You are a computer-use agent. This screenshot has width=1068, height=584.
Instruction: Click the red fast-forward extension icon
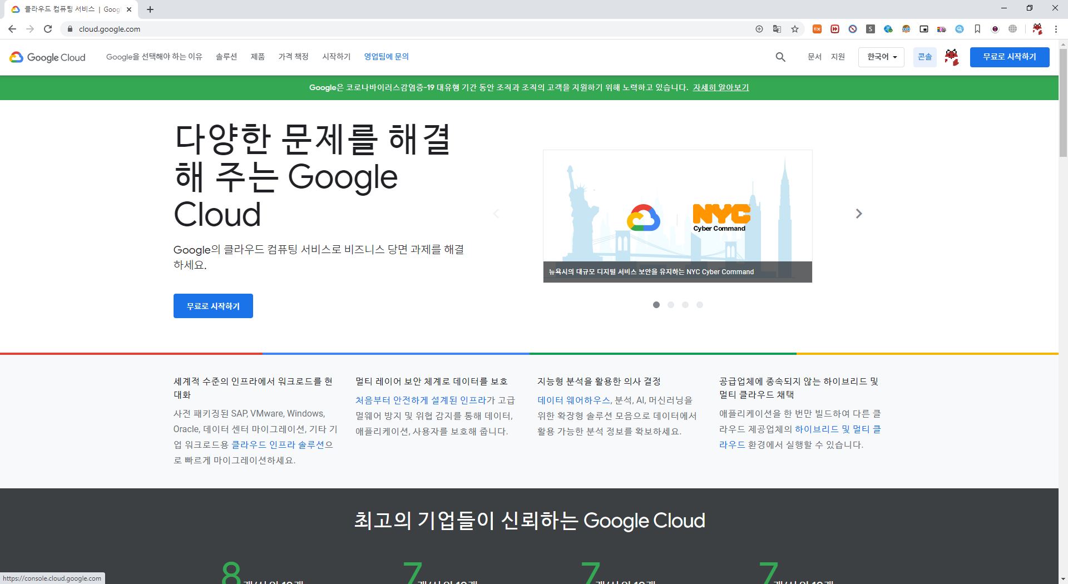(835, 29)
